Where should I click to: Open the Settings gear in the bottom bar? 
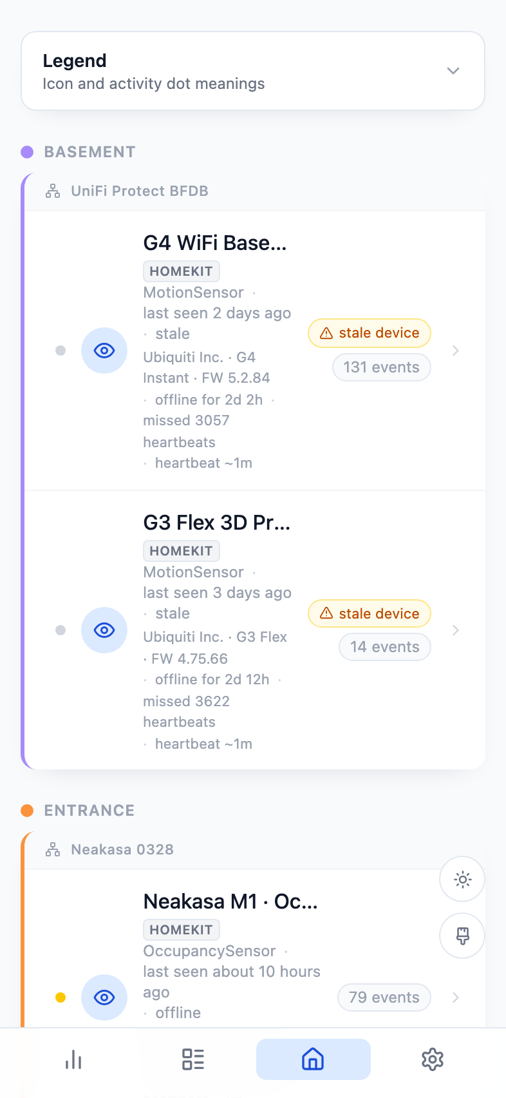click(433, 1059)
